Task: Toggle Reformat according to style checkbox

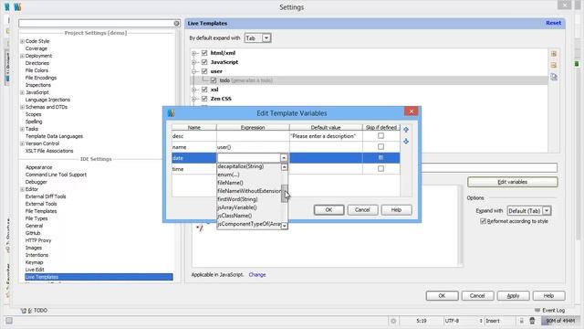Action: click(483, 221)
